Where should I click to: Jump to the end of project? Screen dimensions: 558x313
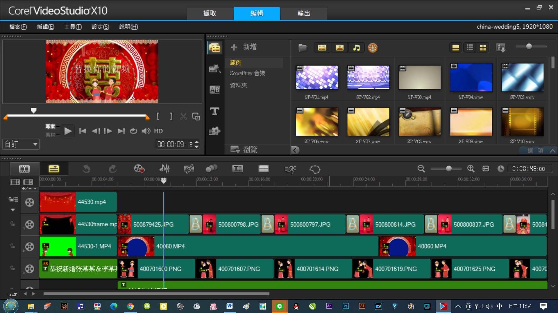pyautogui.click(x=121, y=131)
